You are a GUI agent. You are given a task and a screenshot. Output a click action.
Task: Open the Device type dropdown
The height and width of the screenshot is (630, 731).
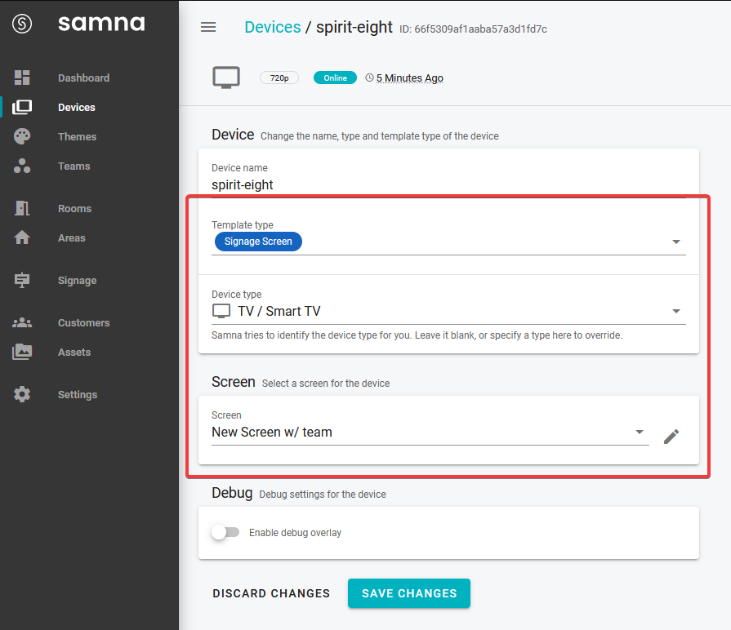675,311
